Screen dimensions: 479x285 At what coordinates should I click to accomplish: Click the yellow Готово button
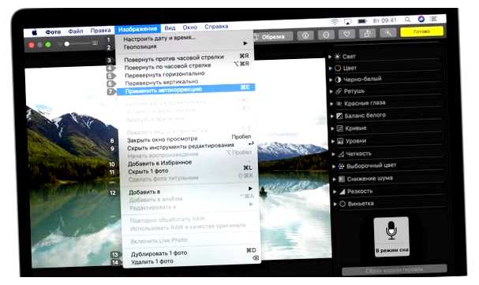[x=421, y=31]
